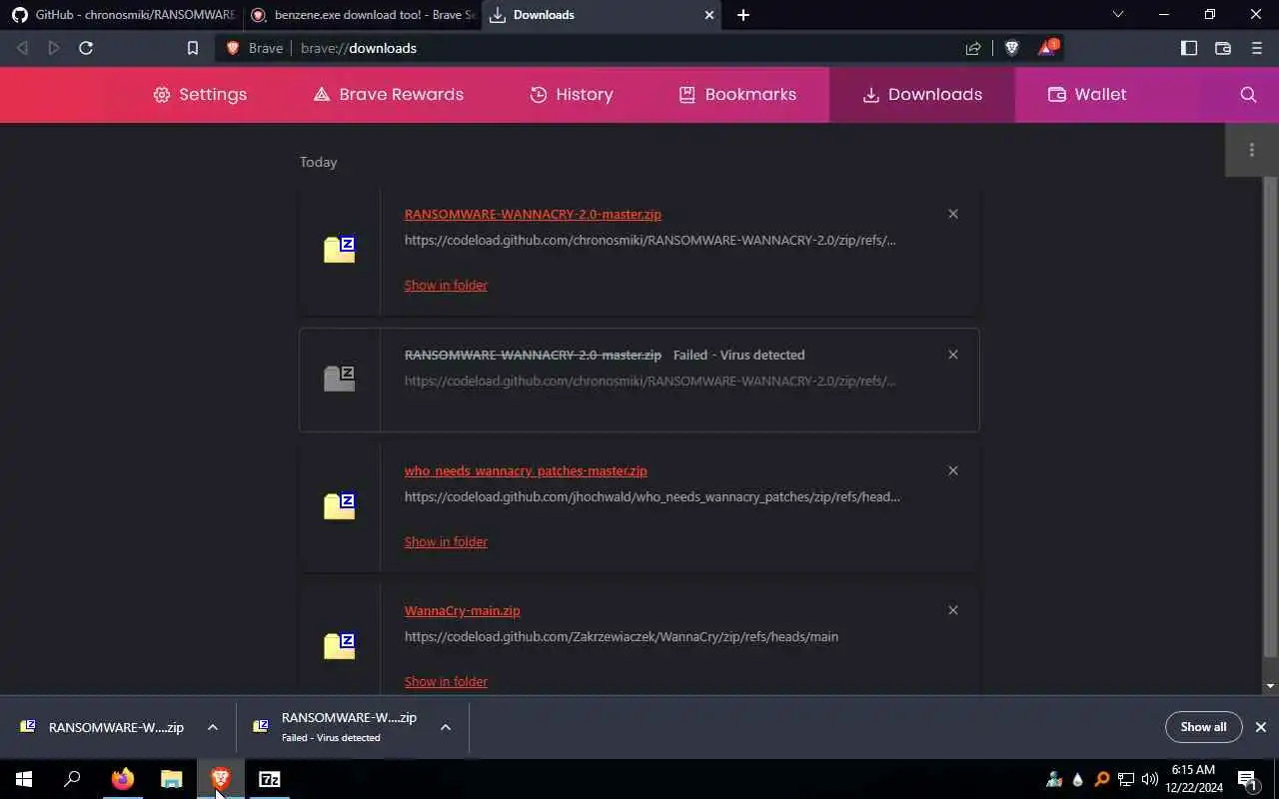Expand options for the RANSOMWARE-W....zip shelf item

pos(213,727)
